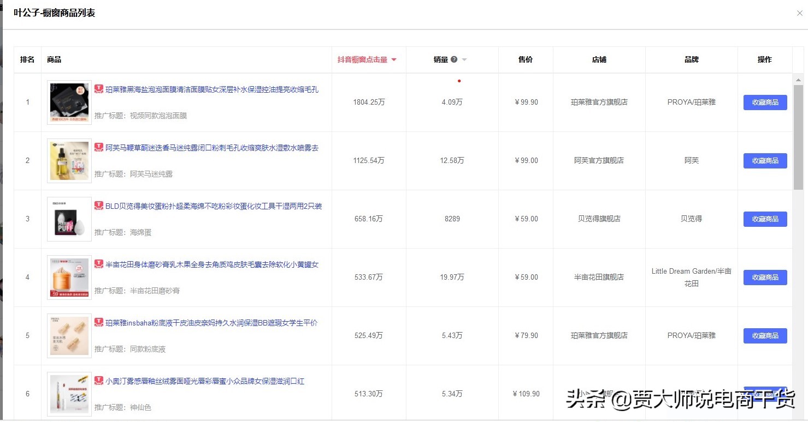
Task: Click the red shop icon before 阿芙马鞭草酮迷迭香
Action: coord(99,147)
